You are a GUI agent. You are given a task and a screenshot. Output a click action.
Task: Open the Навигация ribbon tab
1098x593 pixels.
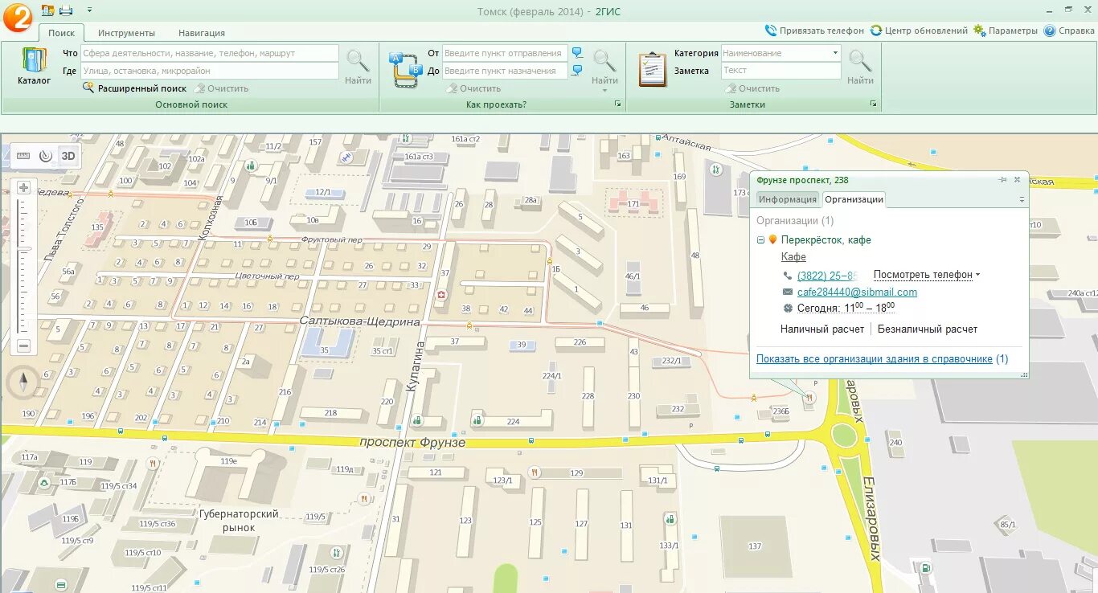tap(202, 33)
